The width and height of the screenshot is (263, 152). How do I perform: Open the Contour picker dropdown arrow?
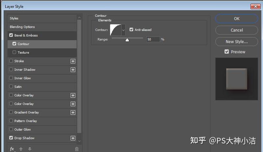pos(124,30)
